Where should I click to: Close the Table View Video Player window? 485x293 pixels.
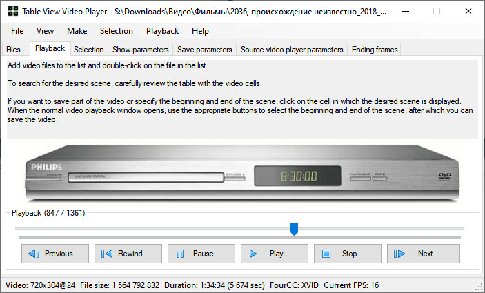pos(468,12)
